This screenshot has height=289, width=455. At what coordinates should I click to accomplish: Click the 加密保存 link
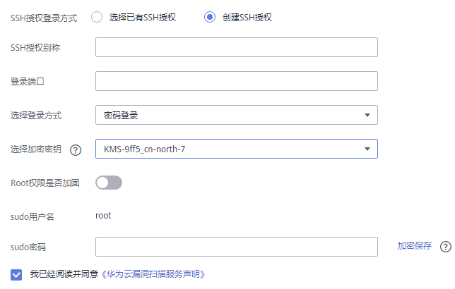(414, 247)
